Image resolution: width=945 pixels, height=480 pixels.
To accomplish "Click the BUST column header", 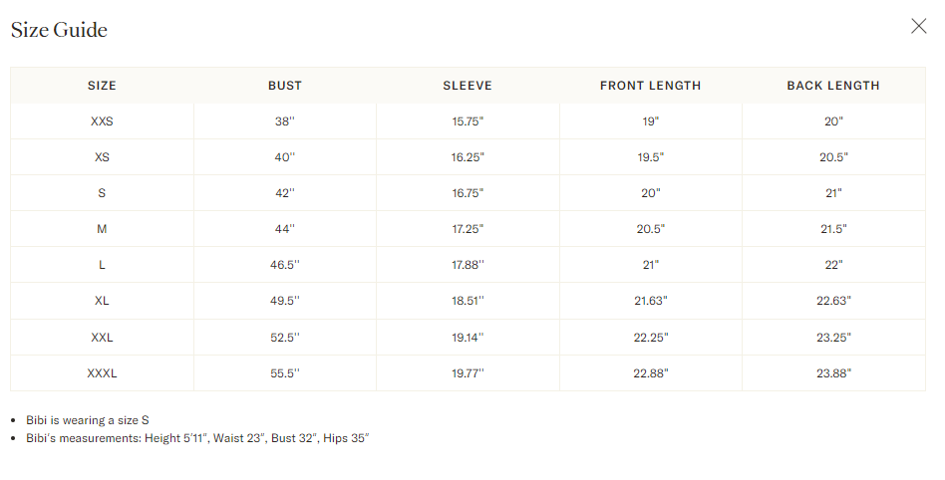I will pyautogui.click(x=285, y=86).
